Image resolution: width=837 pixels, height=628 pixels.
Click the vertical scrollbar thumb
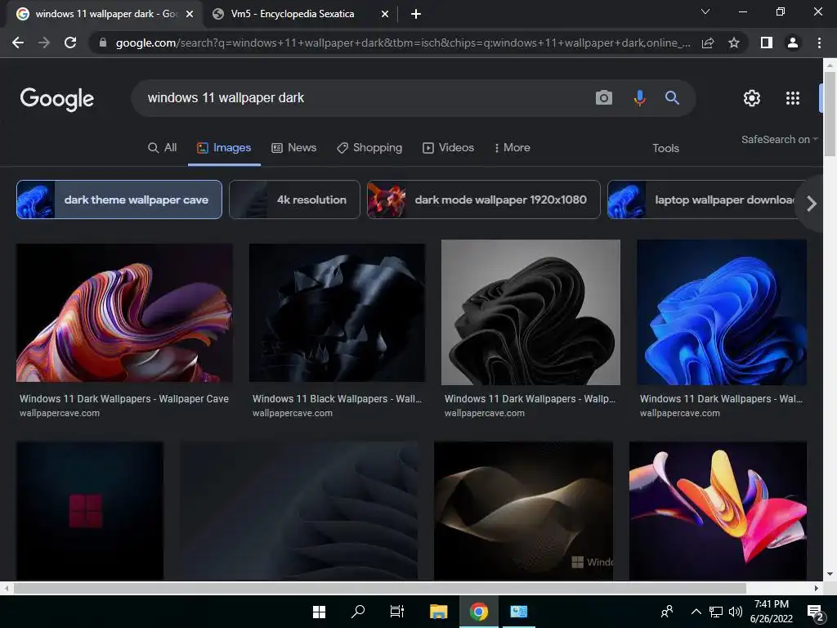pyautogui.click(x=830, y=113)
